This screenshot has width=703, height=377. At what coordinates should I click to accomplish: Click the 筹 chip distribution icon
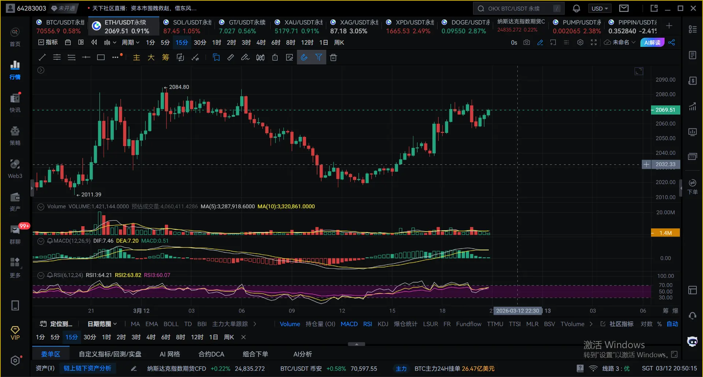coord(165,57)
